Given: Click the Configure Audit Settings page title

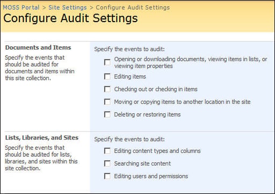Looking at the screenshot, I should (70, 18).
